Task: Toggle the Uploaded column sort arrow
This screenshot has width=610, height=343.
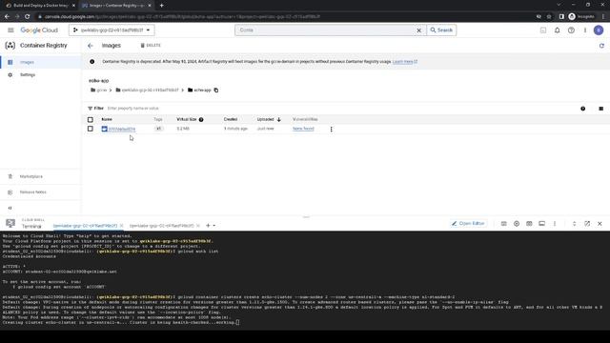Action: click(x=278, y=119)
